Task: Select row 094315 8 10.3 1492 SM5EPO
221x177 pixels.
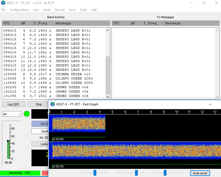Action: 54,48
